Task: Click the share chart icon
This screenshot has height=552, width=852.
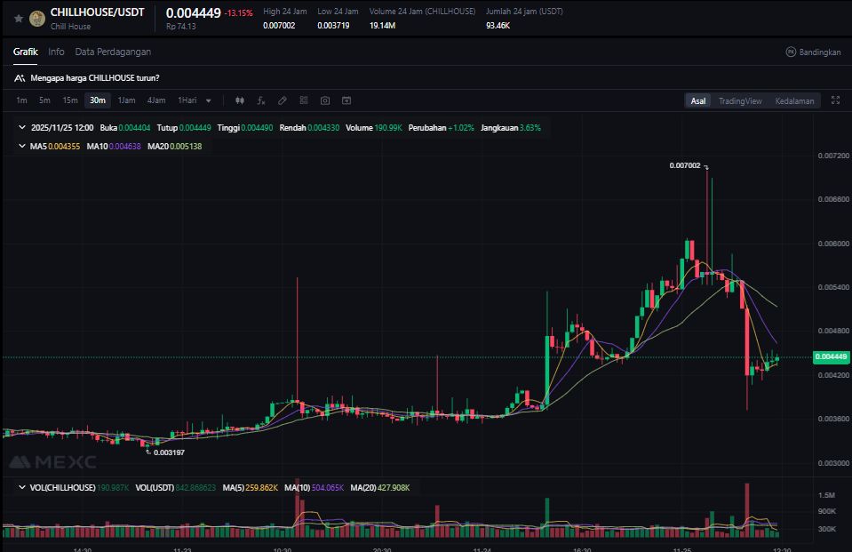Action: pyautogui.click(x=346, y=100)
